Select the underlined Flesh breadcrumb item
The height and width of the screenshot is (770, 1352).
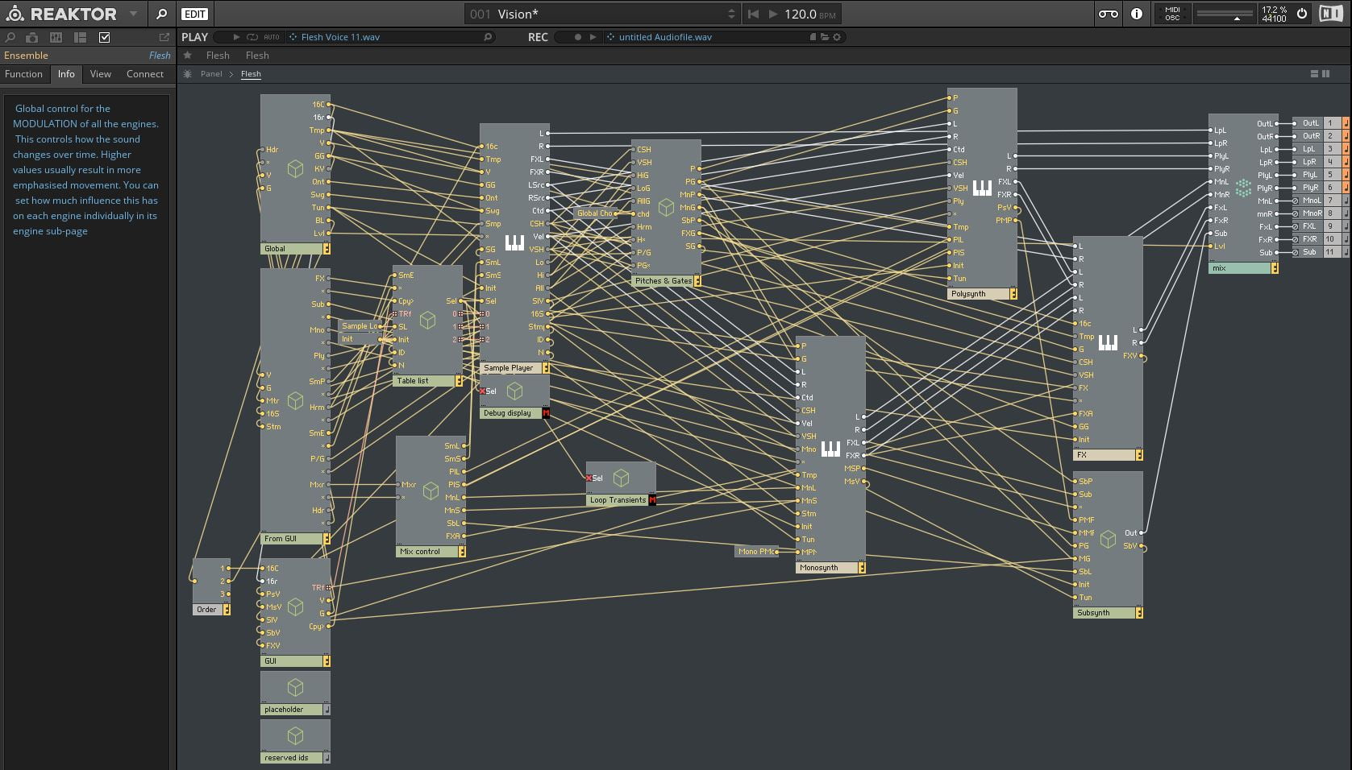pyautogui.click(x=251, y=73)
